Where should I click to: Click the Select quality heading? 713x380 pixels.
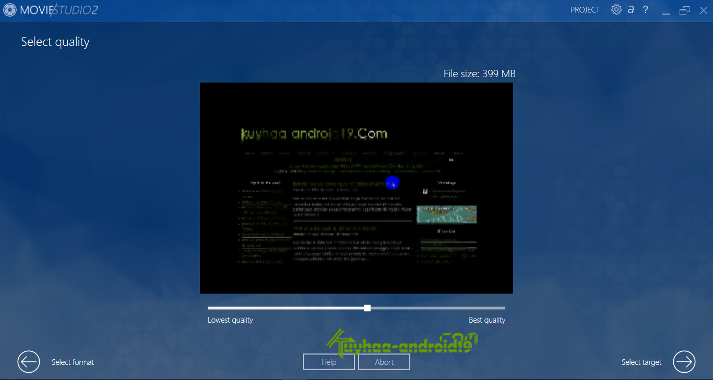coord(55,42)
